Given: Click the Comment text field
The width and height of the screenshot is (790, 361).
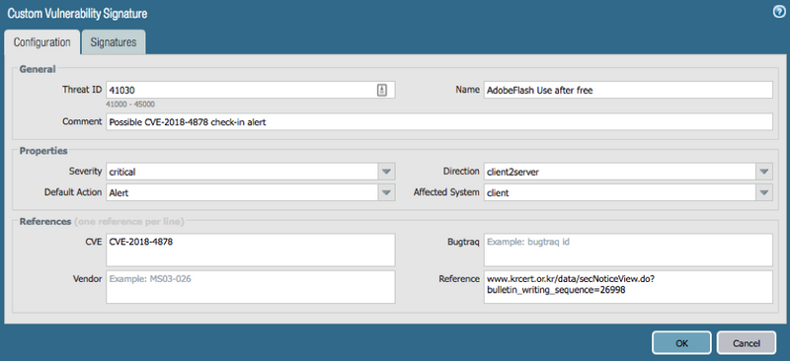Looking at the screenshot, I should pos(438,122).
